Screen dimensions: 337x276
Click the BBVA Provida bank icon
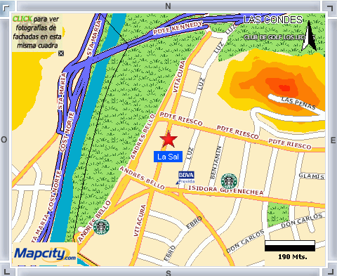186,178
